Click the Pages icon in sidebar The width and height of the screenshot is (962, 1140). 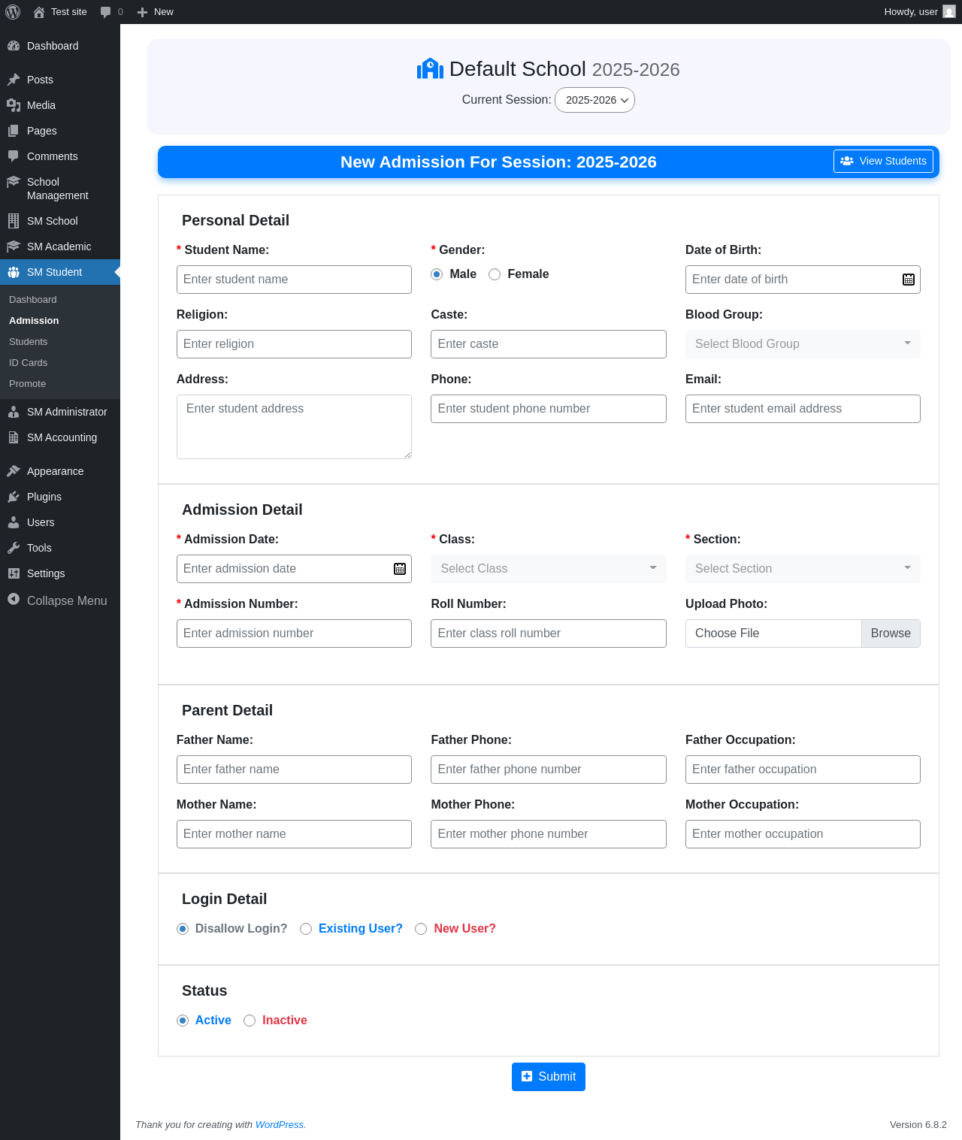(x=14, y=131)
